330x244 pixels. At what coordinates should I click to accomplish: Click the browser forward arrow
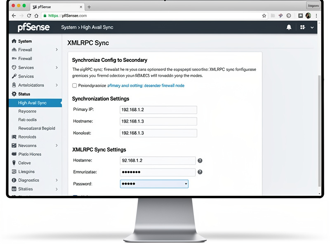(21, 16)
